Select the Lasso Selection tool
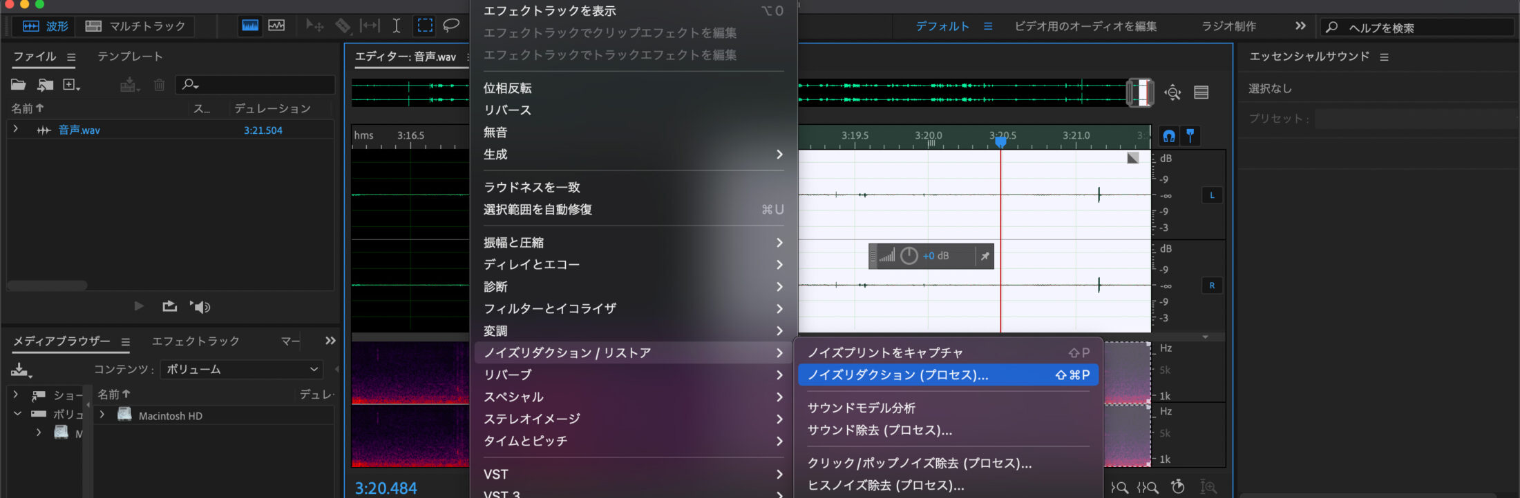This screenshot has height=498, width=1520. 451,26
